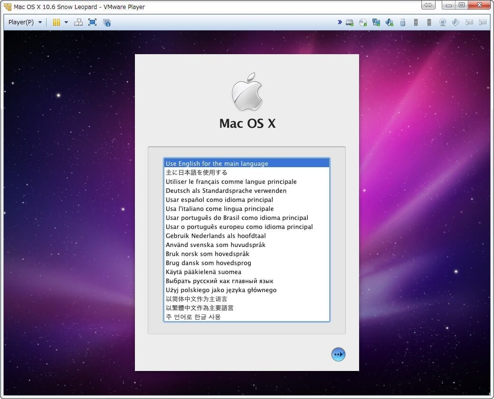The height and width of the screenshot is (399, 494).
Task: Enter full screen mode via the toolbar icon
Action: 92,22
